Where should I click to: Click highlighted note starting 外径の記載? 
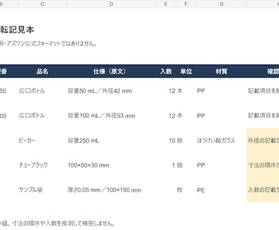coord(263,140)
